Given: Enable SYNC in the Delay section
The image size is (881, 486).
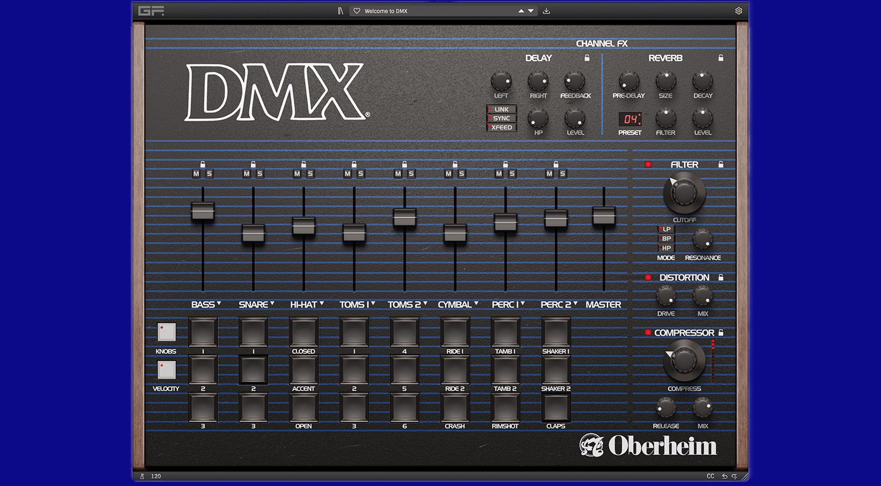Looking at the screenshot, I should tap(501, 118).
